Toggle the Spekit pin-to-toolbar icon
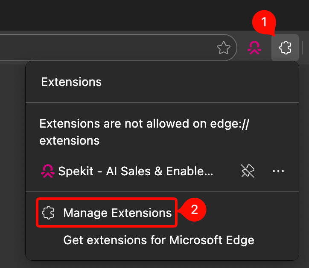The width and height of the screenshot is (309, 268). click(x=247, y=171)
